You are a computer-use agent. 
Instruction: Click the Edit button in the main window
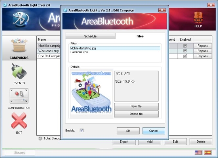click(x=175, y=141)
